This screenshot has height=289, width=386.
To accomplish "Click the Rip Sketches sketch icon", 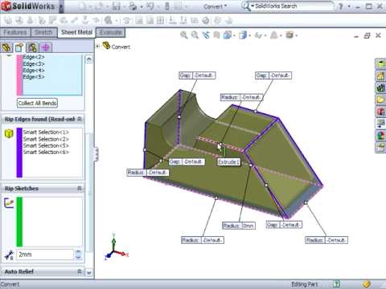I will click(9, 202).
